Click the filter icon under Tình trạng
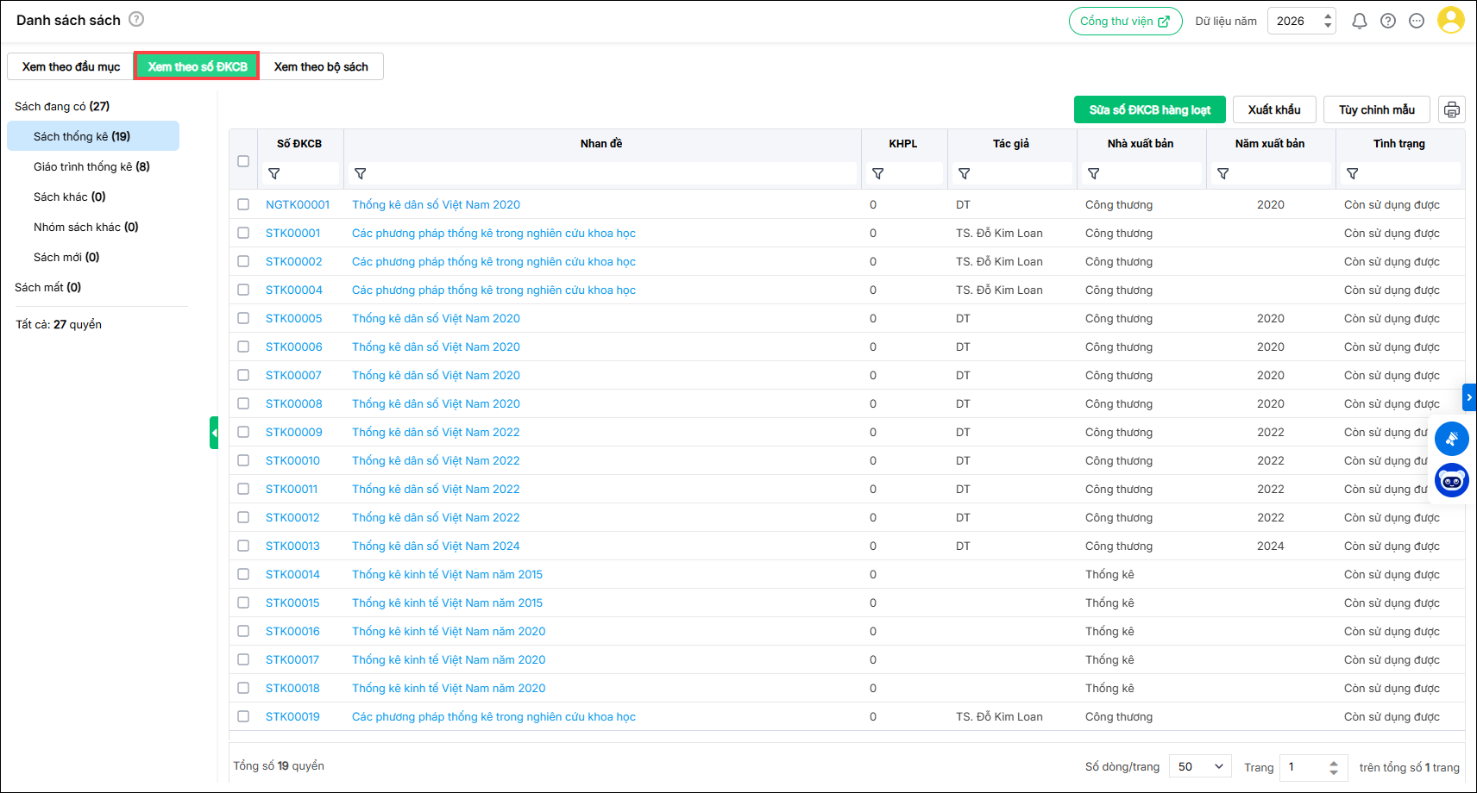 pyautogui.click(x=1352, y=174)
